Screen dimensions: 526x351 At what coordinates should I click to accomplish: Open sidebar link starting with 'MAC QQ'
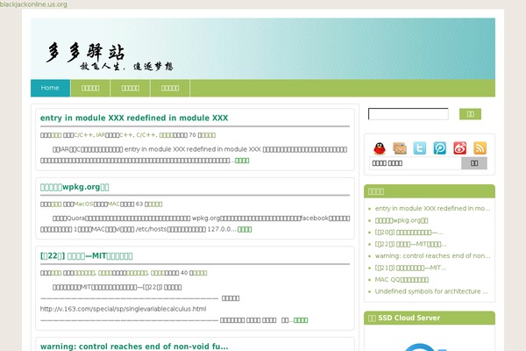tap(402, 279)
